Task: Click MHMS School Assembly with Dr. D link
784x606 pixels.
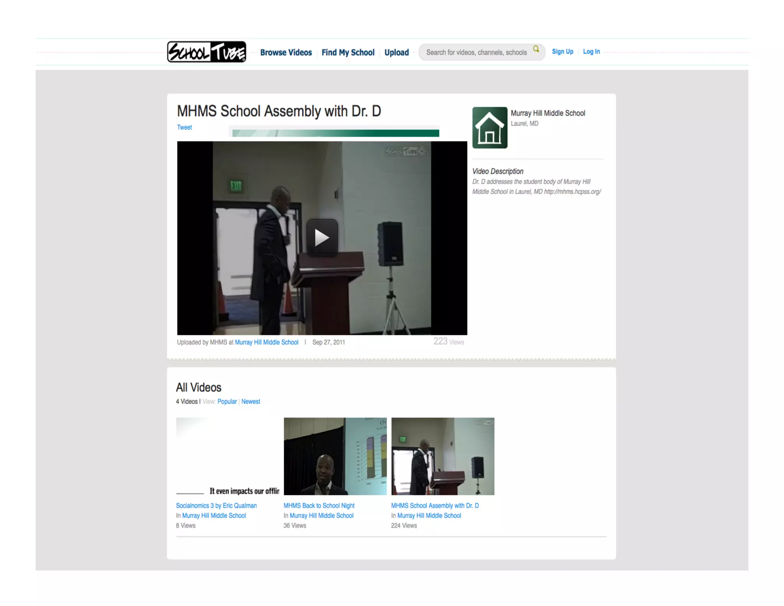Action: pyautogui.click(x=435, y=506)
